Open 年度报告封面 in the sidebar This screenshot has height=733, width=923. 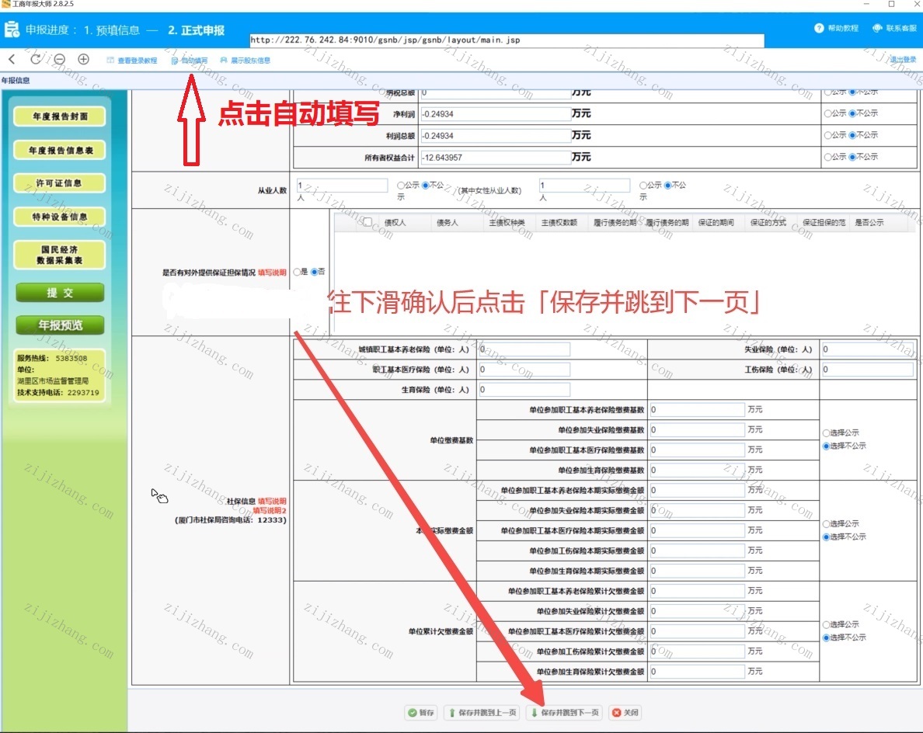click(60, 116)
